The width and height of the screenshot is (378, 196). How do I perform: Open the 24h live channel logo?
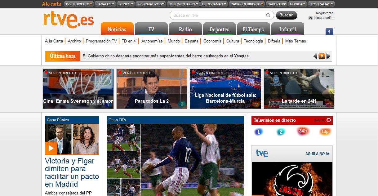point(303,131)
